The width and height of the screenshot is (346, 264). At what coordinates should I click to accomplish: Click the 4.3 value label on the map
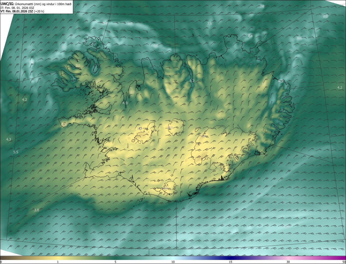9,139
